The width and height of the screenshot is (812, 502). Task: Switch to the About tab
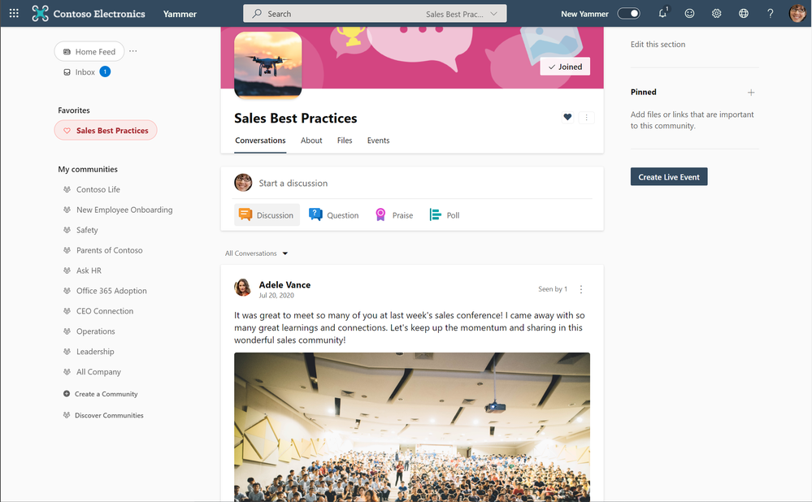point(311,141)
